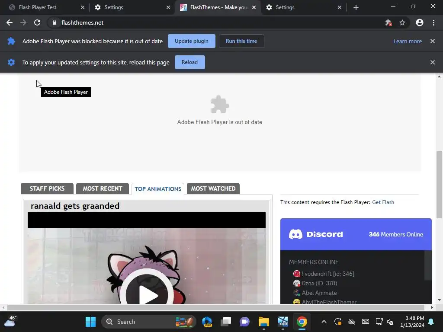Click the muted volume tray icon
Viewport: 443px width, 332px height.
[391, 322]
